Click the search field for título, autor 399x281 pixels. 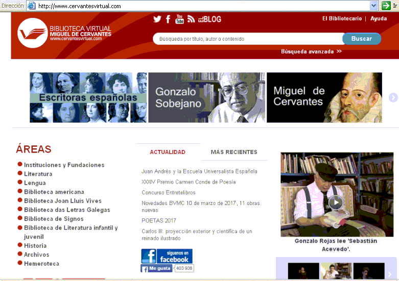(248, 39)
